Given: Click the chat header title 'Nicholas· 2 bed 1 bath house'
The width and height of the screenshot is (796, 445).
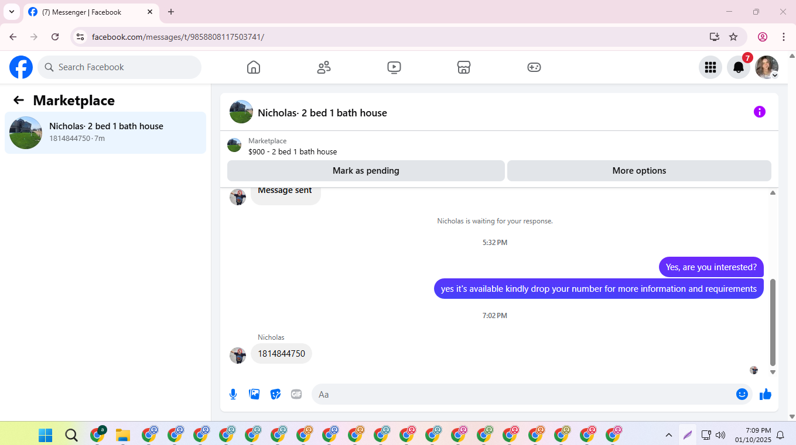Looking at the screenshot, I should 322,113.
